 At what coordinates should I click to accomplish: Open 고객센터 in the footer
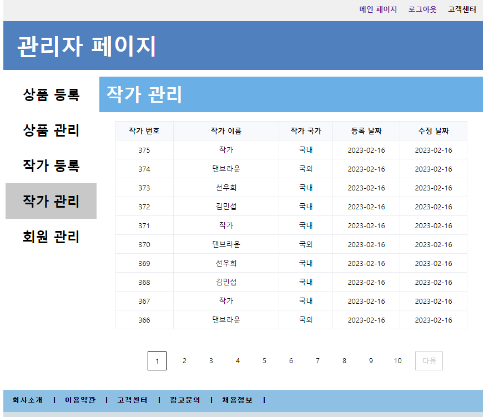point(132,400)
